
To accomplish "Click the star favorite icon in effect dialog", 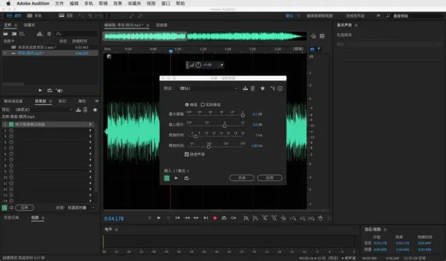I will tap(263, 89).
